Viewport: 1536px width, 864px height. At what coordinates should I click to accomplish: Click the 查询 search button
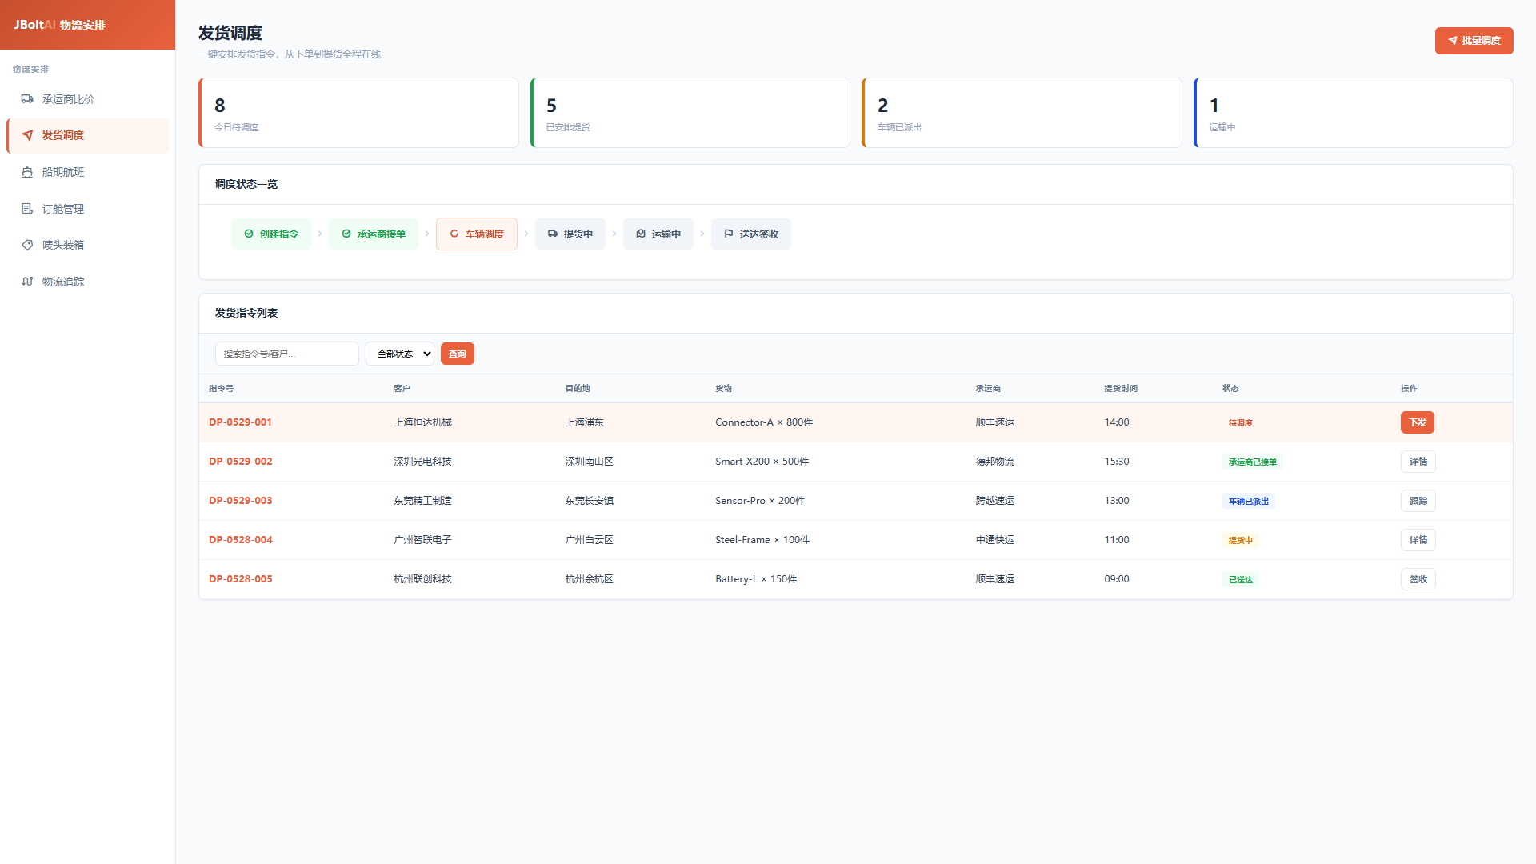(x=458, y=354)
